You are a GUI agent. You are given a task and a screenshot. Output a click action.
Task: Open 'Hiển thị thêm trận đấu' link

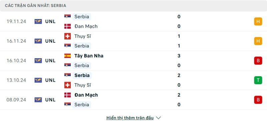pos(130,118)
